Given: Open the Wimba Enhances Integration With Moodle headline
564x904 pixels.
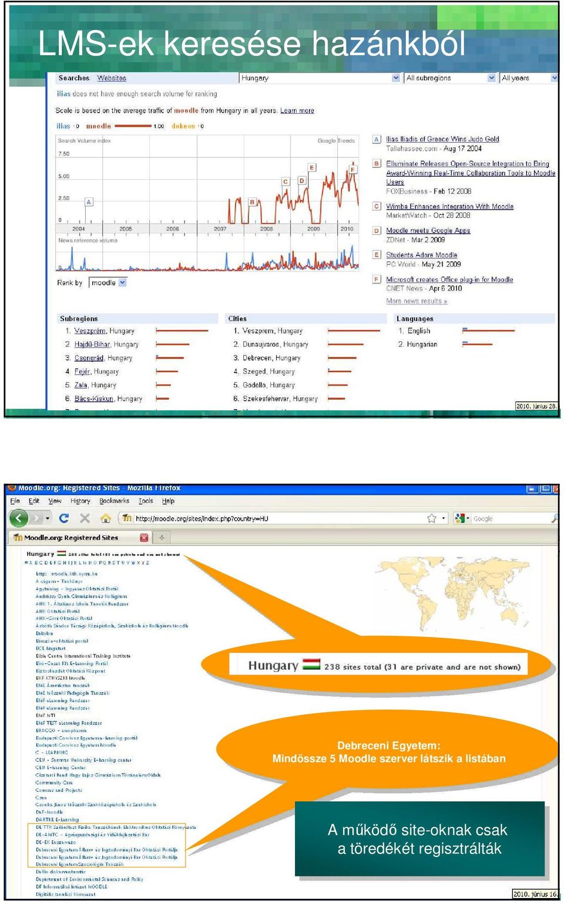Looking at the screenshot, I should 449,207.
